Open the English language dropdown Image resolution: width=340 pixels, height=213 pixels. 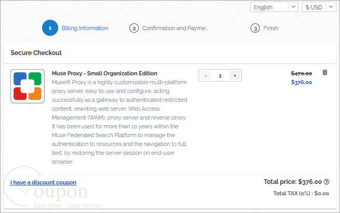pos(274,7)
